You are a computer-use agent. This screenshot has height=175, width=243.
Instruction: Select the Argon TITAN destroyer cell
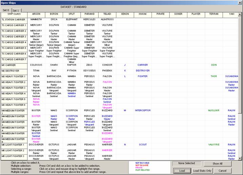pos(36,71)
